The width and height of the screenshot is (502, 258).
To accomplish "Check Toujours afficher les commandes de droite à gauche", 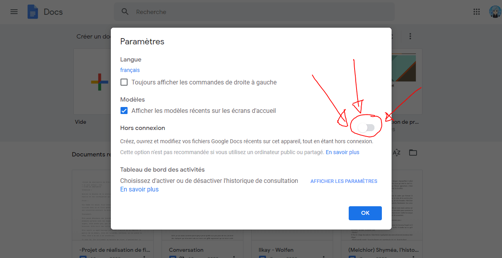I will pyautogui.click(x=124, y=82).
